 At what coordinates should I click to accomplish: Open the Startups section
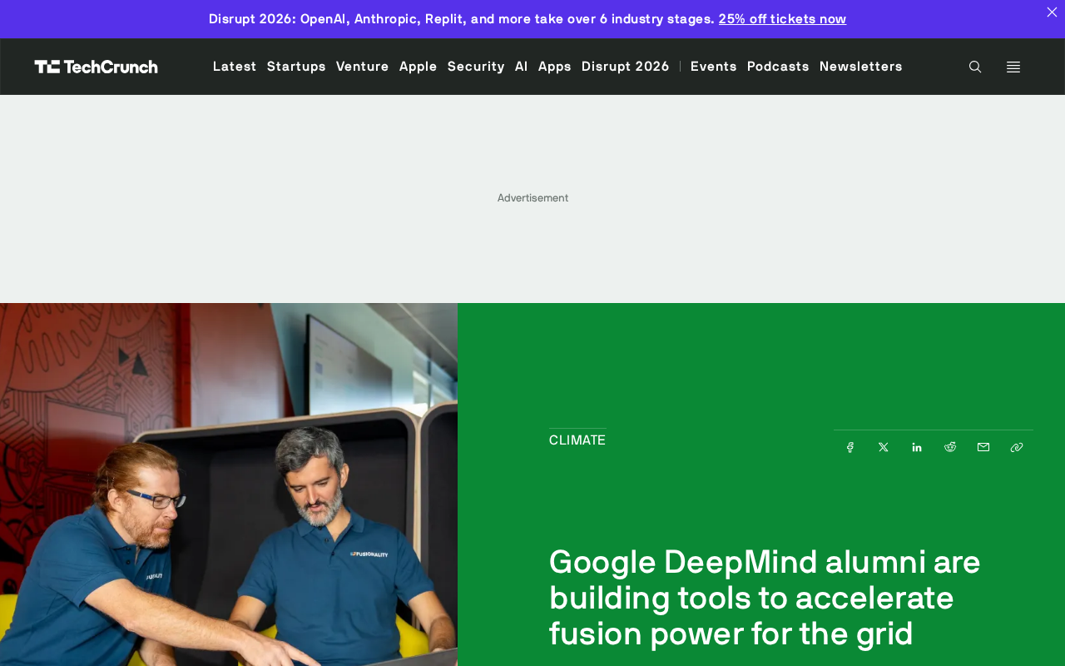coord(296,67)
